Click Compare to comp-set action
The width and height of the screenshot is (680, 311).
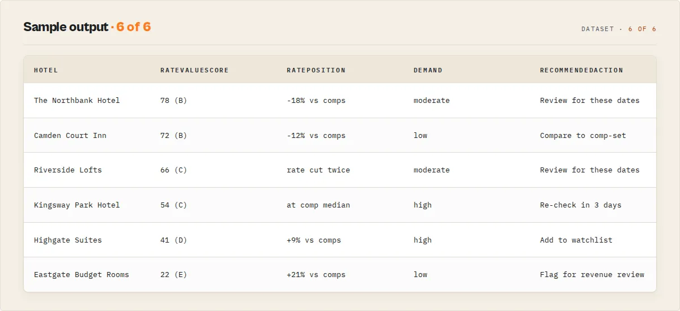click(x=583, y=136)
